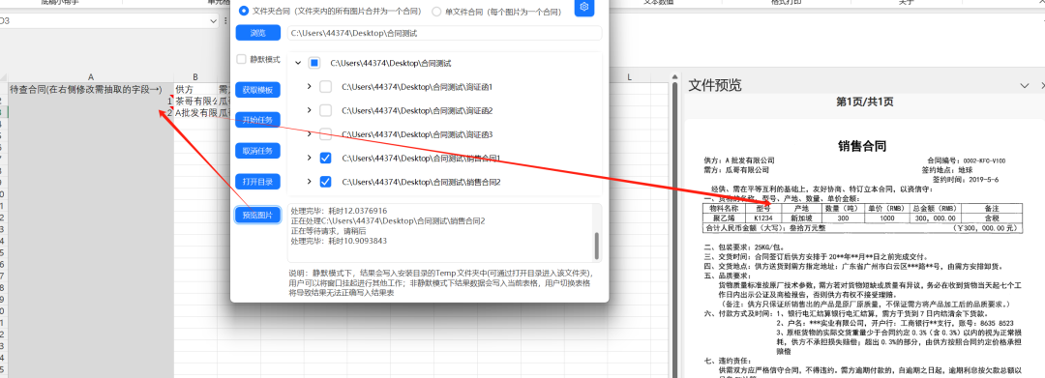The width and height of the screenshot is (1045, 378).
Task: Toggle the root 合同测试 folder checkbox
Action: [x=314, y=63]
